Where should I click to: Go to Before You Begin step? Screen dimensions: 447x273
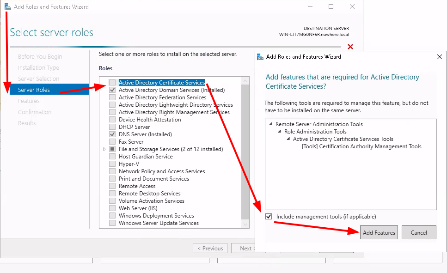coord(40,57)
